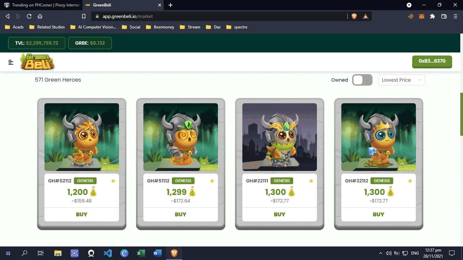This screenshot has width=463, height=260.
Task: Click the page's vertical scrollbar thumb
Action: coord(461,114)
